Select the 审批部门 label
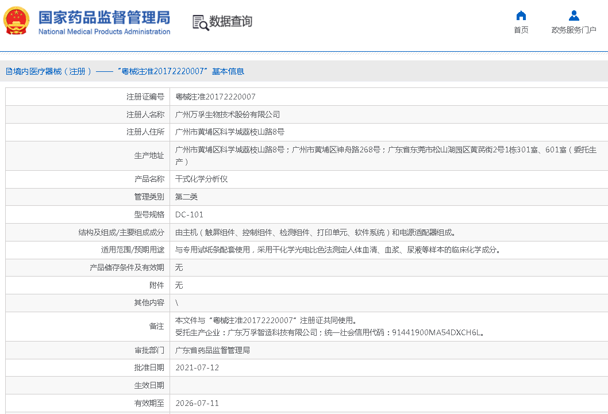 [149, 350]
